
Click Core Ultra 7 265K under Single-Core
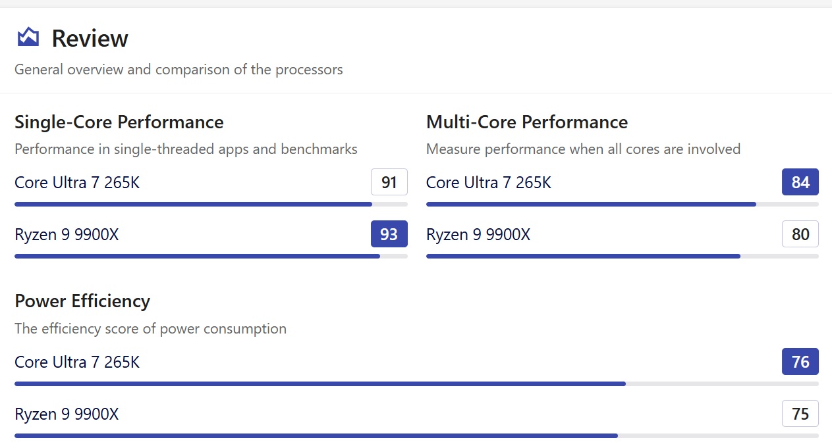point(77,182)
